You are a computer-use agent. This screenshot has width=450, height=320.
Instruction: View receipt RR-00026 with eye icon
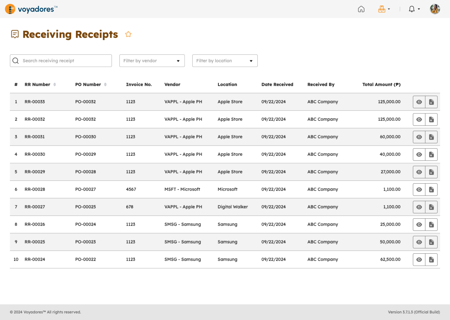pos(419,224)
